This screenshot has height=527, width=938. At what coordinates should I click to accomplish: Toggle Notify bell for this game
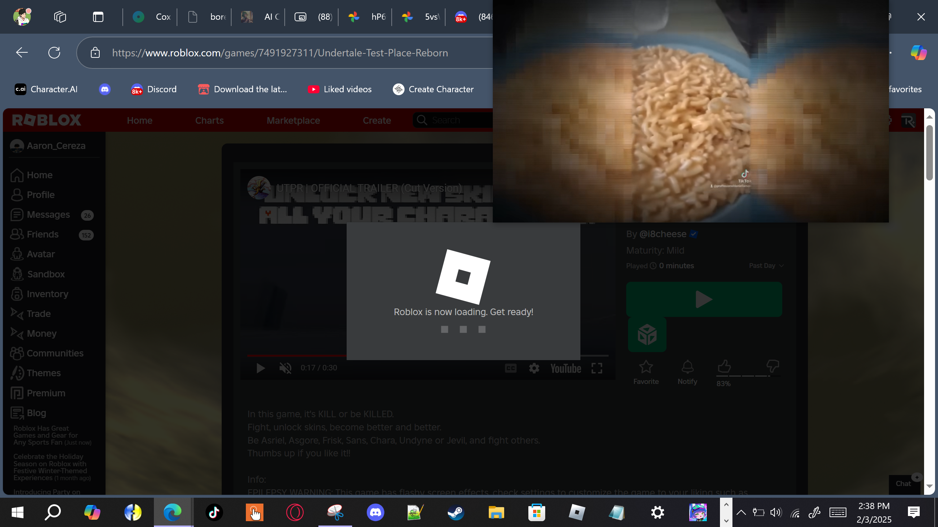tap(687, 372)
